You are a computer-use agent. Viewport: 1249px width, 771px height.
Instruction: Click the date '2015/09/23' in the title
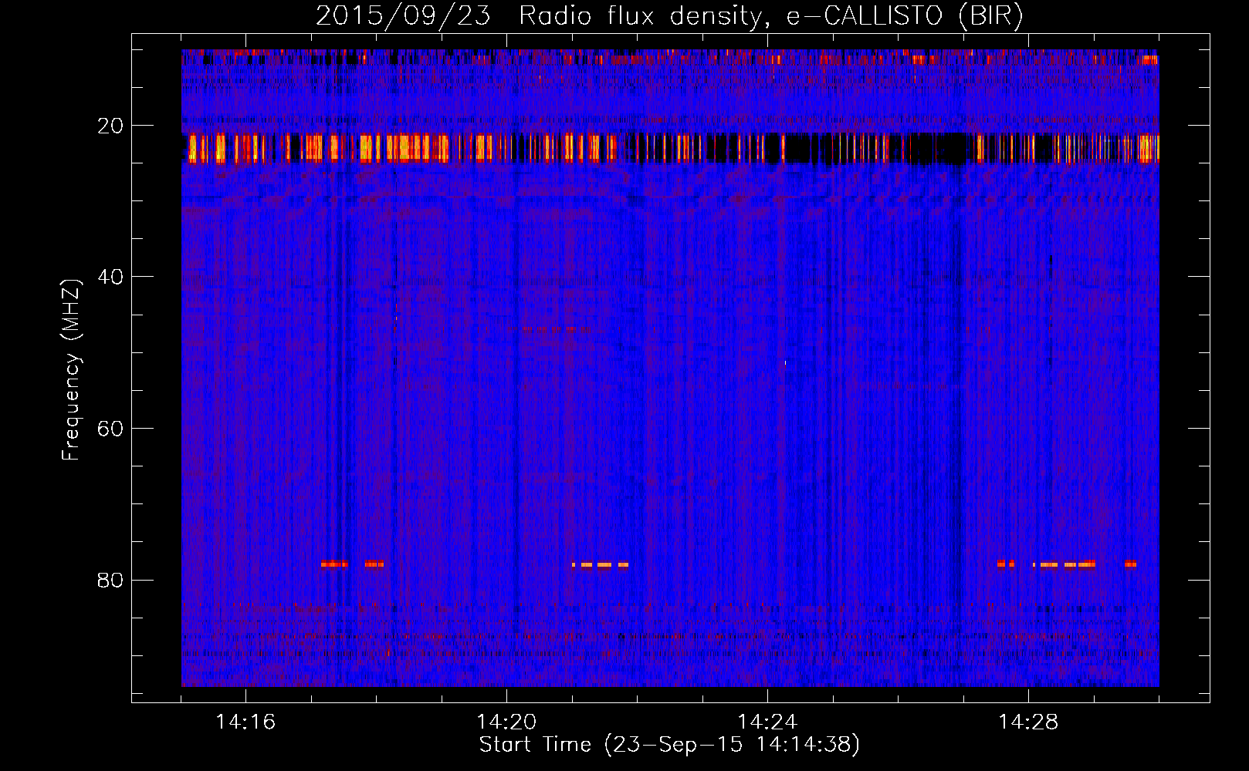point(403,16)
